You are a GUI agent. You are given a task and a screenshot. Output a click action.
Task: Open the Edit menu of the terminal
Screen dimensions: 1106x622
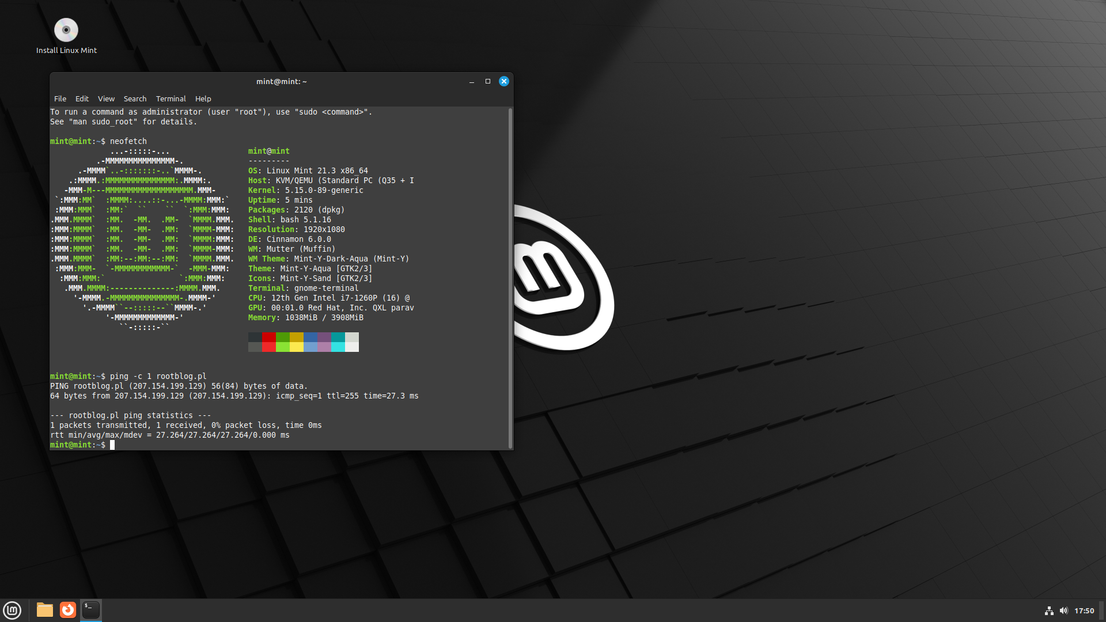[82, 98]
